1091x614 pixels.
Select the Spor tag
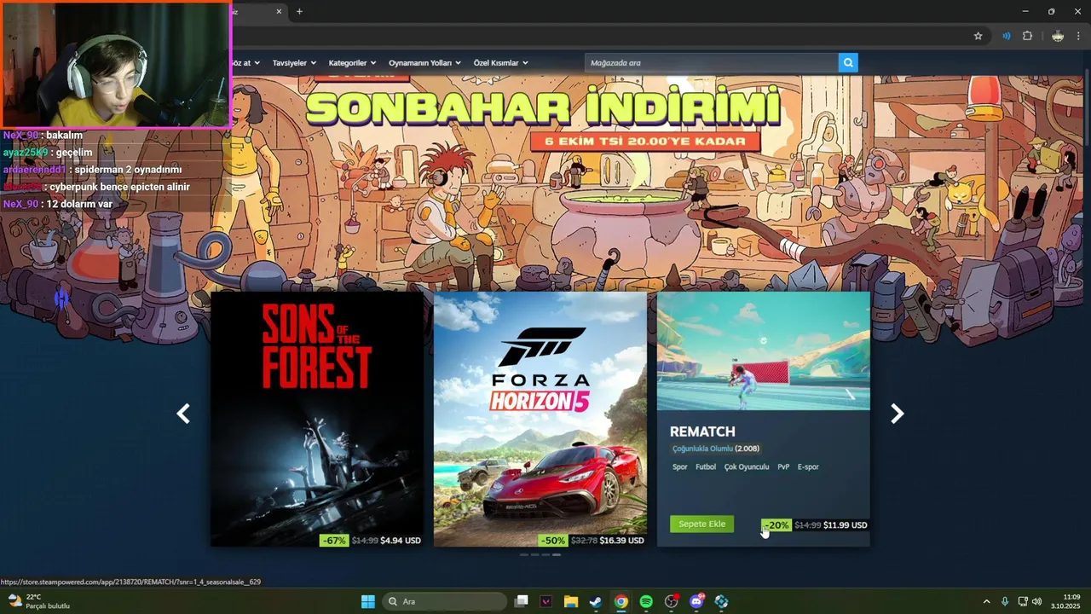pos(679,467)
